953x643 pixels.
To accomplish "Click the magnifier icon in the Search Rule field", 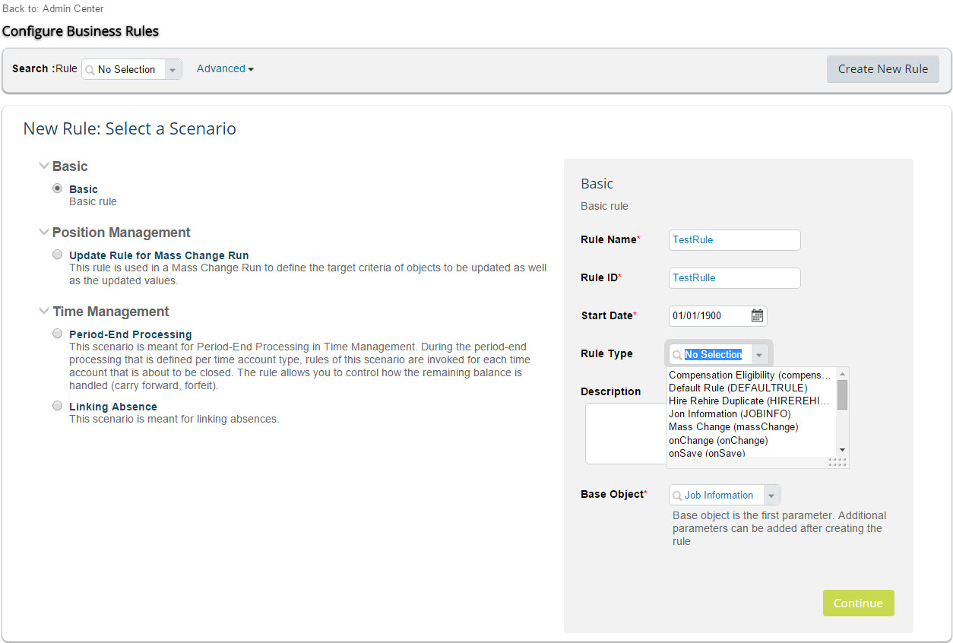I will [90, 69].
